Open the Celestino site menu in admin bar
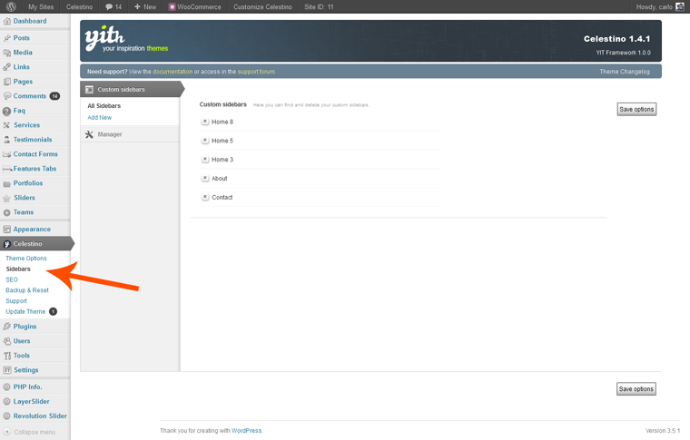Image resolution: width=690 pixels, height=440 pixels. click(x=79, y=6)
